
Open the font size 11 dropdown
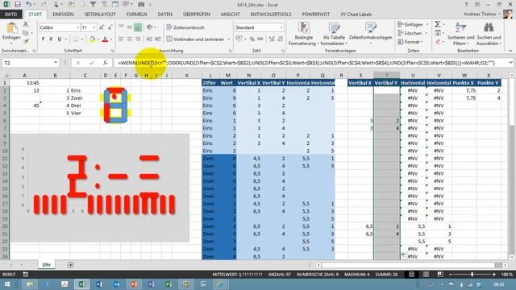[x=94, y=27]
